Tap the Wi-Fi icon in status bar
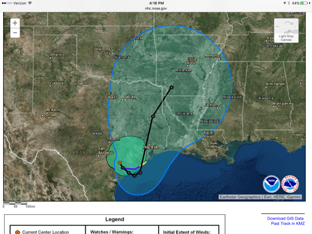This screenshot has height=234, width=312. 30,3
